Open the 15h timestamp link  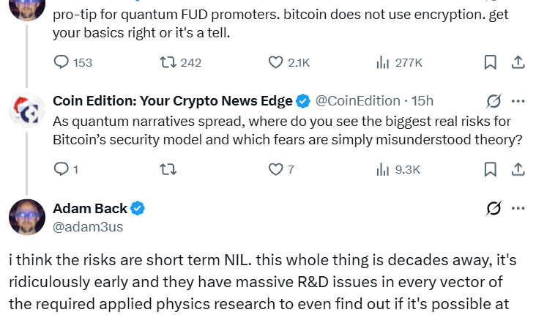(x=423, y=101)
